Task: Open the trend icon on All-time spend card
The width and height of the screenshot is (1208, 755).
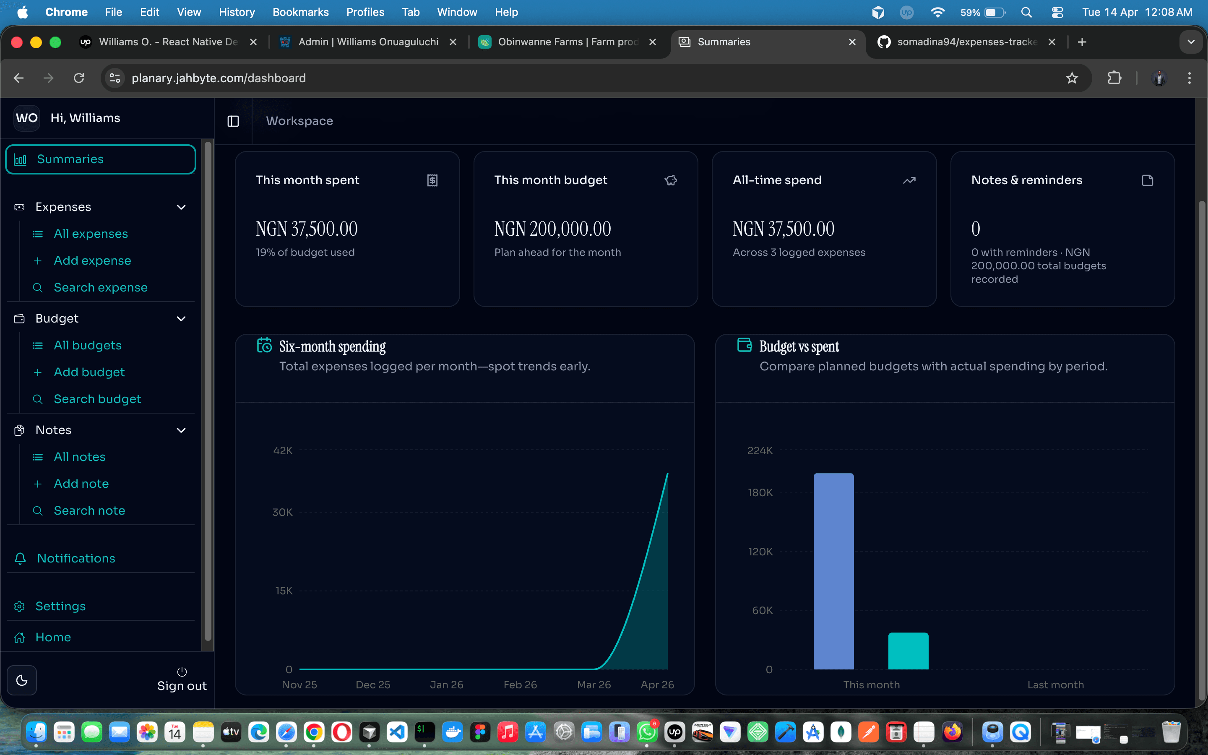Action: [x=909, y=180]
